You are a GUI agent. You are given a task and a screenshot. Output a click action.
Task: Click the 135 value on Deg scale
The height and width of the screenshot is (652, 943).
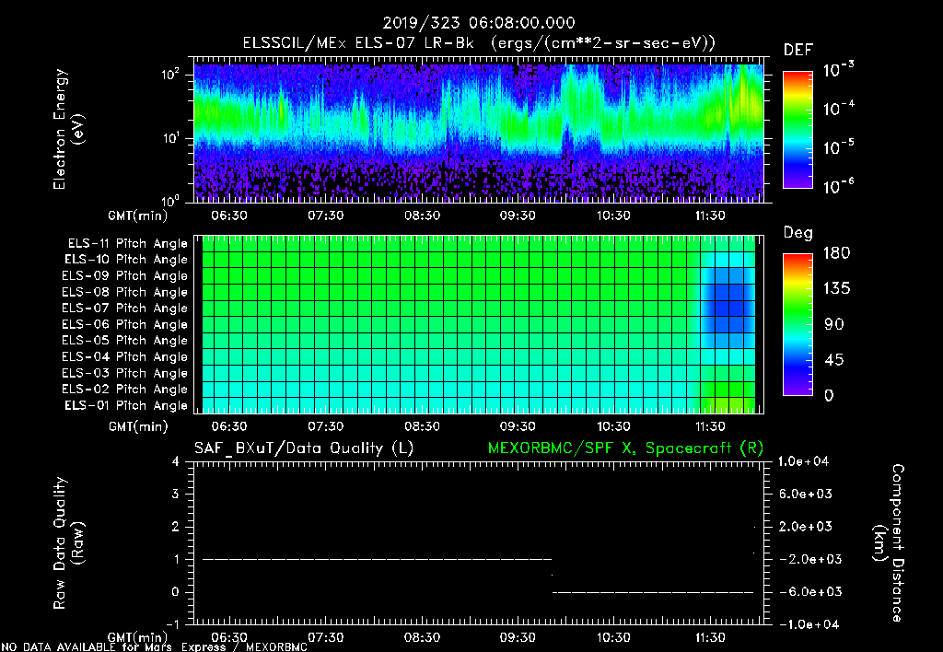click(x=836, y=289)
